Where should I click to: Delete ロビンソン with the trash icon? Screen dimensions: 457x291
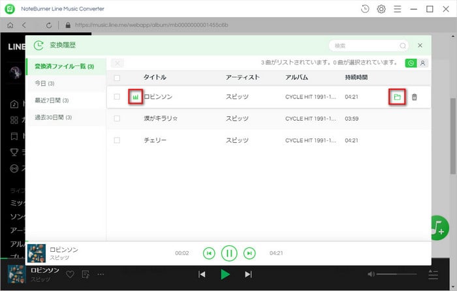[x=414, y=97]
